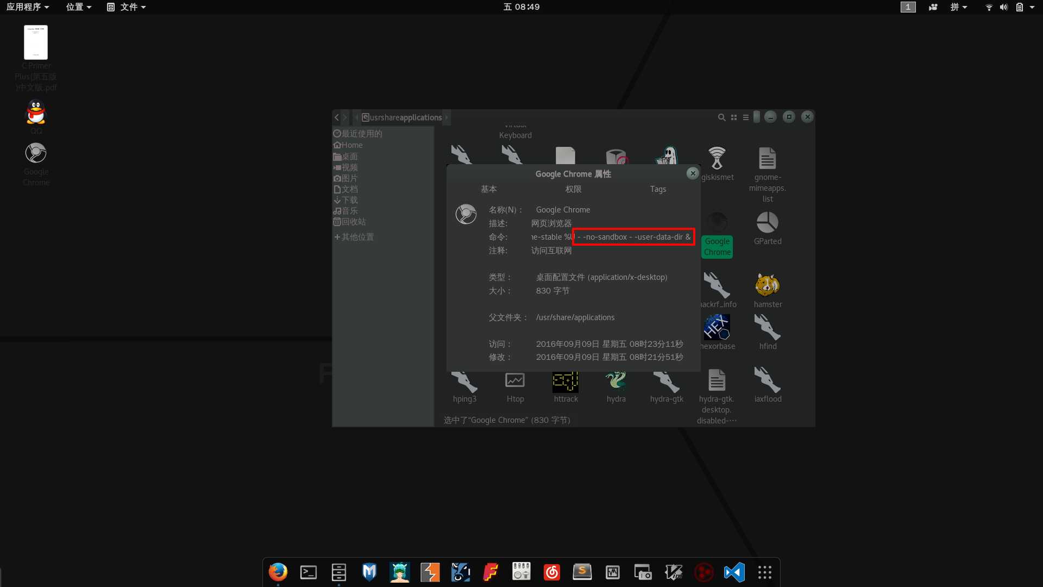The image size is (1043, 587).
Task: Open the system status menu arrow
Action: coord(1032,7)
